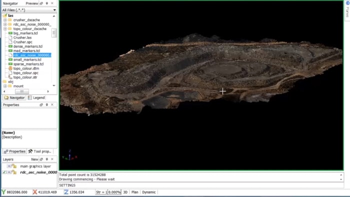Click Navigator vertical scrollbar thumb
The height and width of the screenshot is (197, 350).
click(53, 33)
